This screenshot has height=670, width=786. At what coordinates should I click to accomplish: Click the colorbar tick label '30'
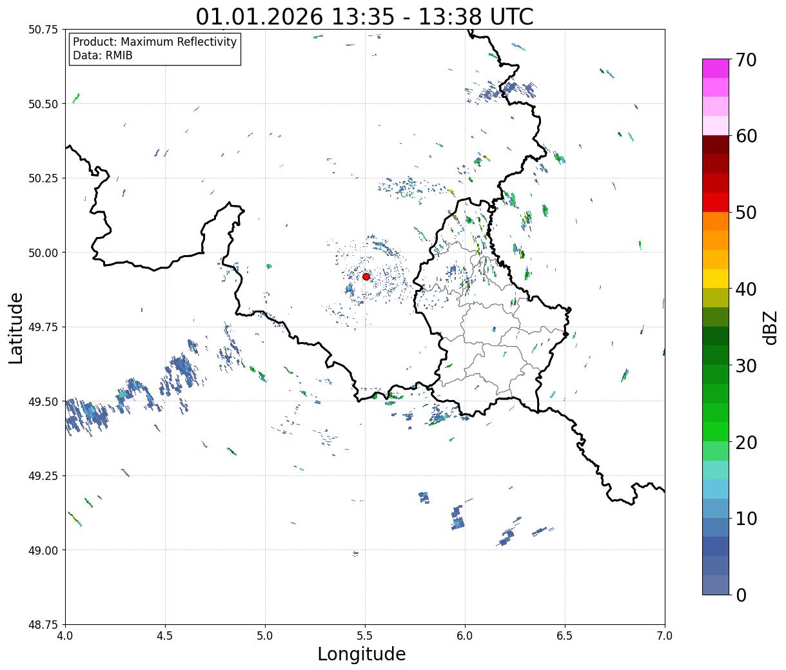point(745,365)
